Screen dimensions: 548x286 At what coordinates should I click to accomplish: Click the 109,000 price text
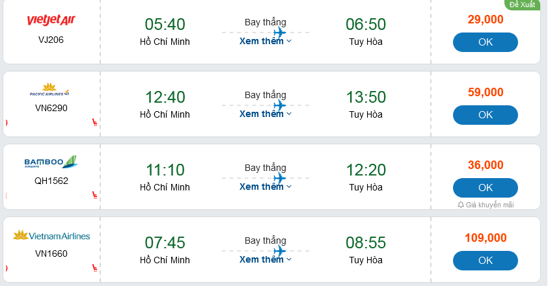(486, 238)
